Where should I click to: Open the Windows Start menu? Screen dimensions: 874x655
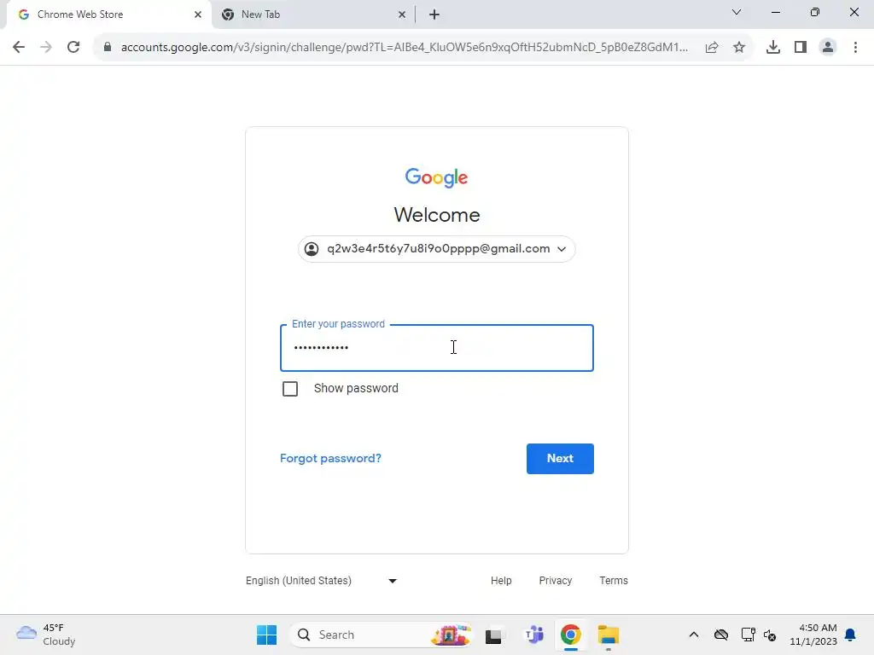(x=266, y=635)
